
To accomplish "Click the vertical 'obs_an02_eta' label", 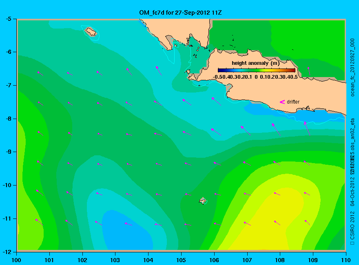I will click(352, 134).
